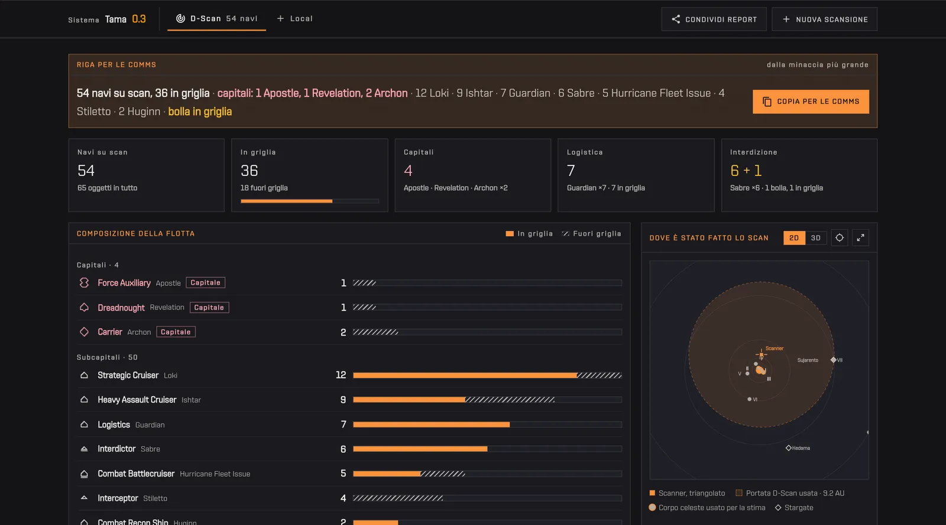
Task: Click the In griglia progress bar card
Action: coord(310,175)
